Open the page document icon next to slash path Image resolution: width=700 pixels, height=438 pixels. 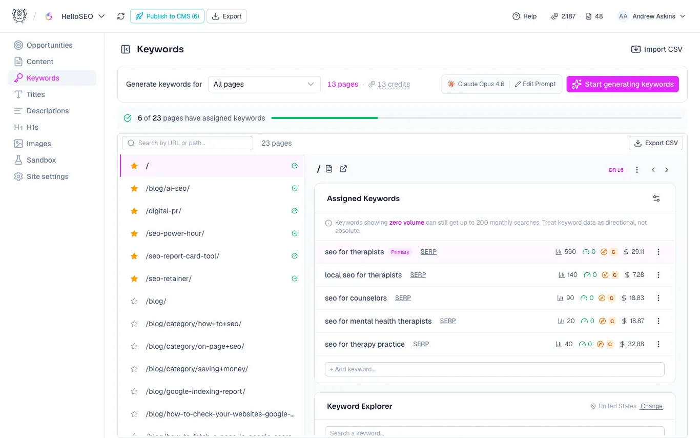329,169
